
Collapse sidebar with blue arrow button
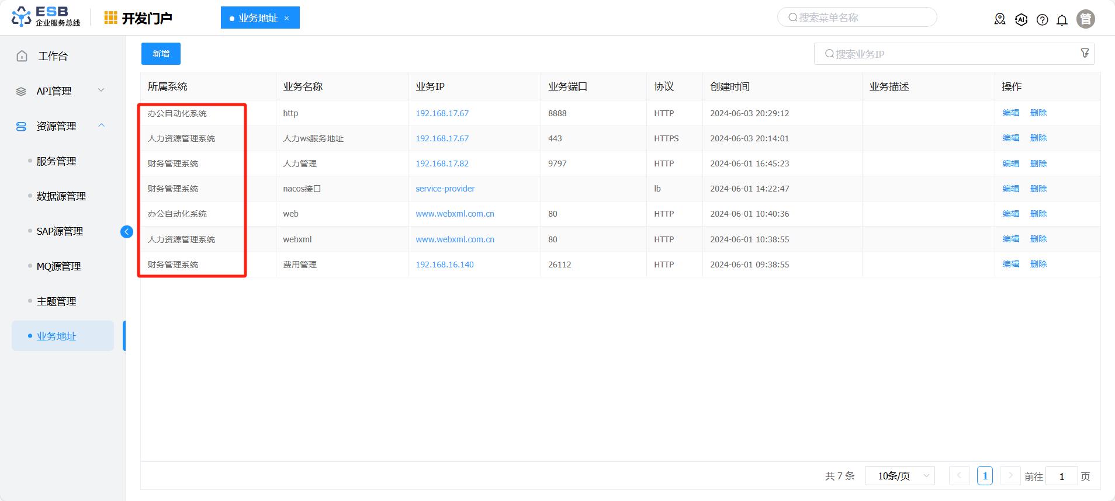126,232
